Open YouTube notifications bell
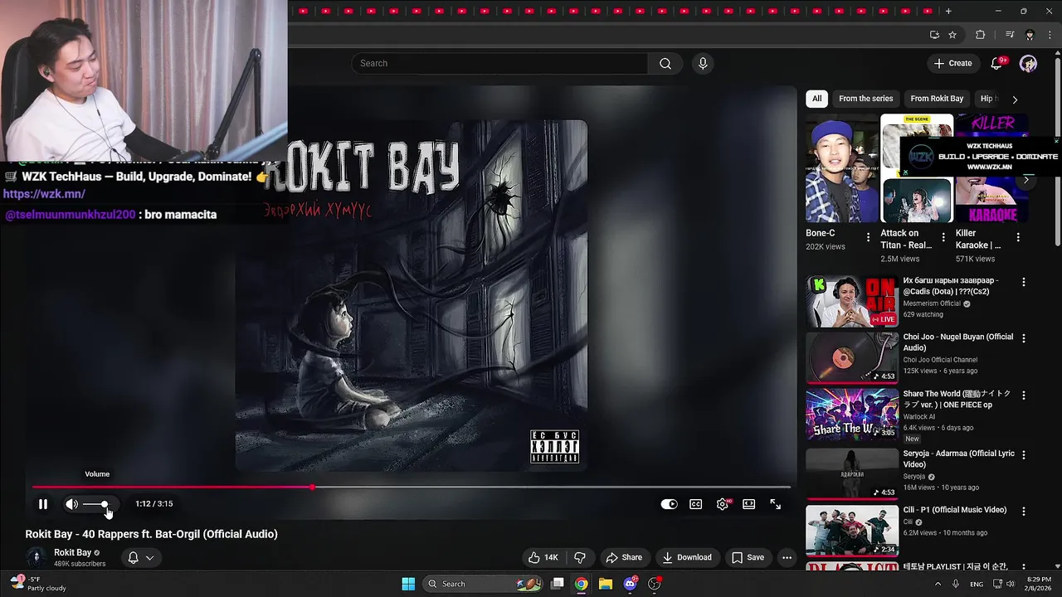The width and height of the screenshot is (1062, 597). [x=997, y=63]
